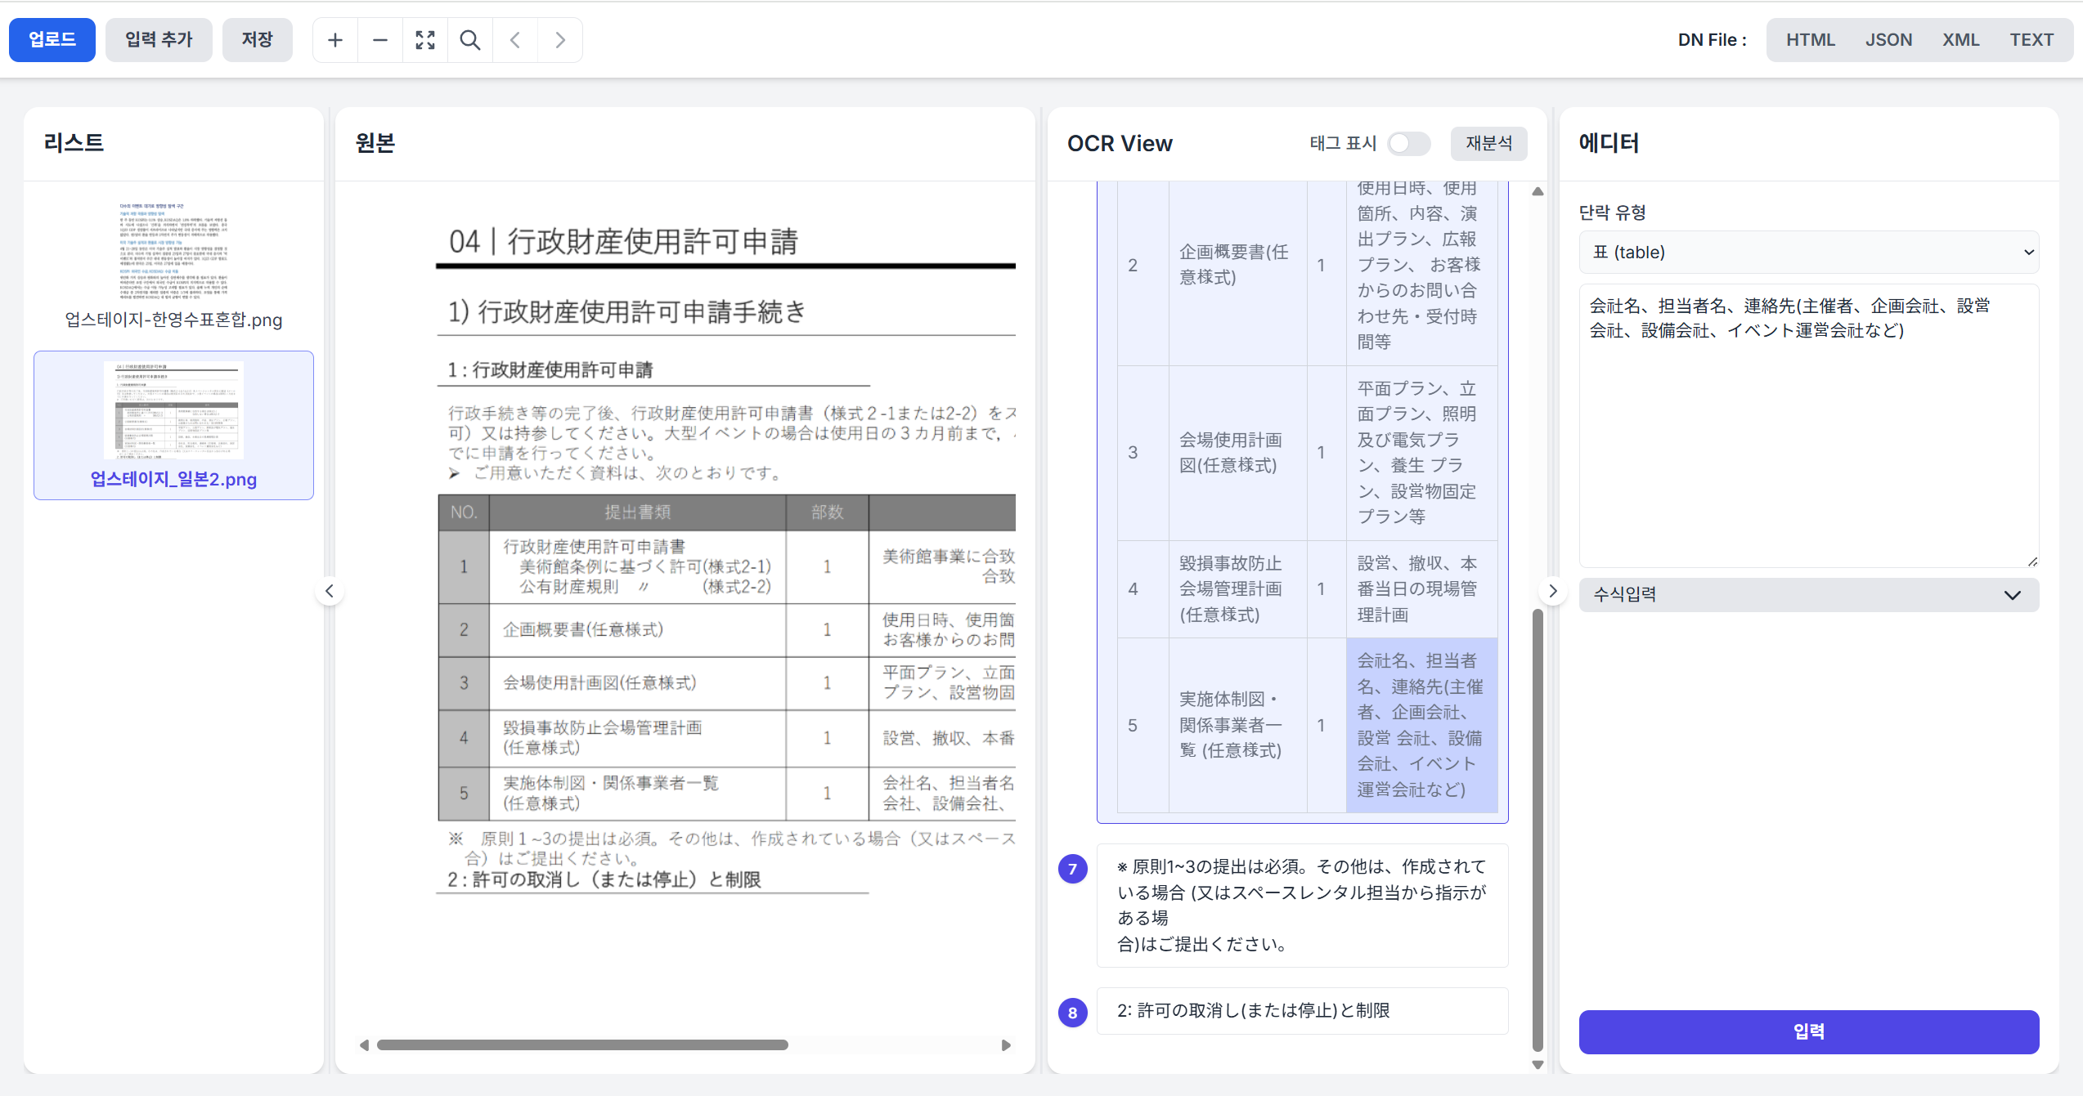The height and width of the screenshot is (1096, 2083).
Task: Click the 입력 추가 button
Action: point(159,40)
